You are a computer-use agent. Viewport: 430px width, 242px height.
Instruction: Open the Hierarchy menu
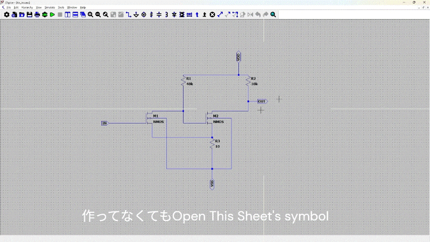(x=27, y=8)
